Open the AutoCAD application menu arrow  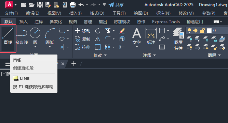pos(16,5)
